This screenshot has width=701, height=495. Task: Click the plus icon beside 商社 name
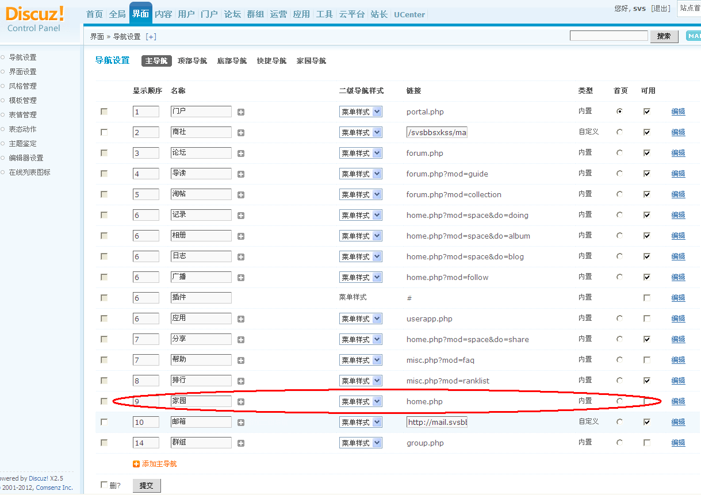click(241, 133)
